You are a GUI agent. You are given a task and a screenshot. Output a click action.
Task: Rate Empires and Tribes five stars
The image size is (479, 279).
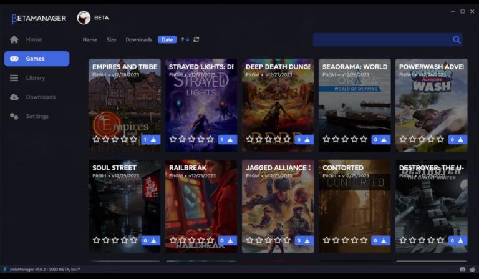[x=133, y=139]
